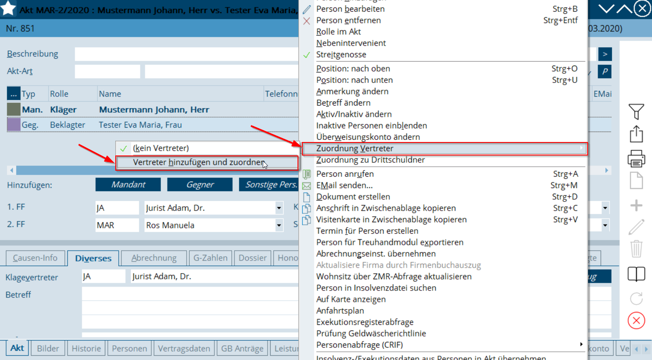Expand Personenabfrage (CRIF) submenu
The height and width of the screenshot is (360, 652).
click(444, 345)
